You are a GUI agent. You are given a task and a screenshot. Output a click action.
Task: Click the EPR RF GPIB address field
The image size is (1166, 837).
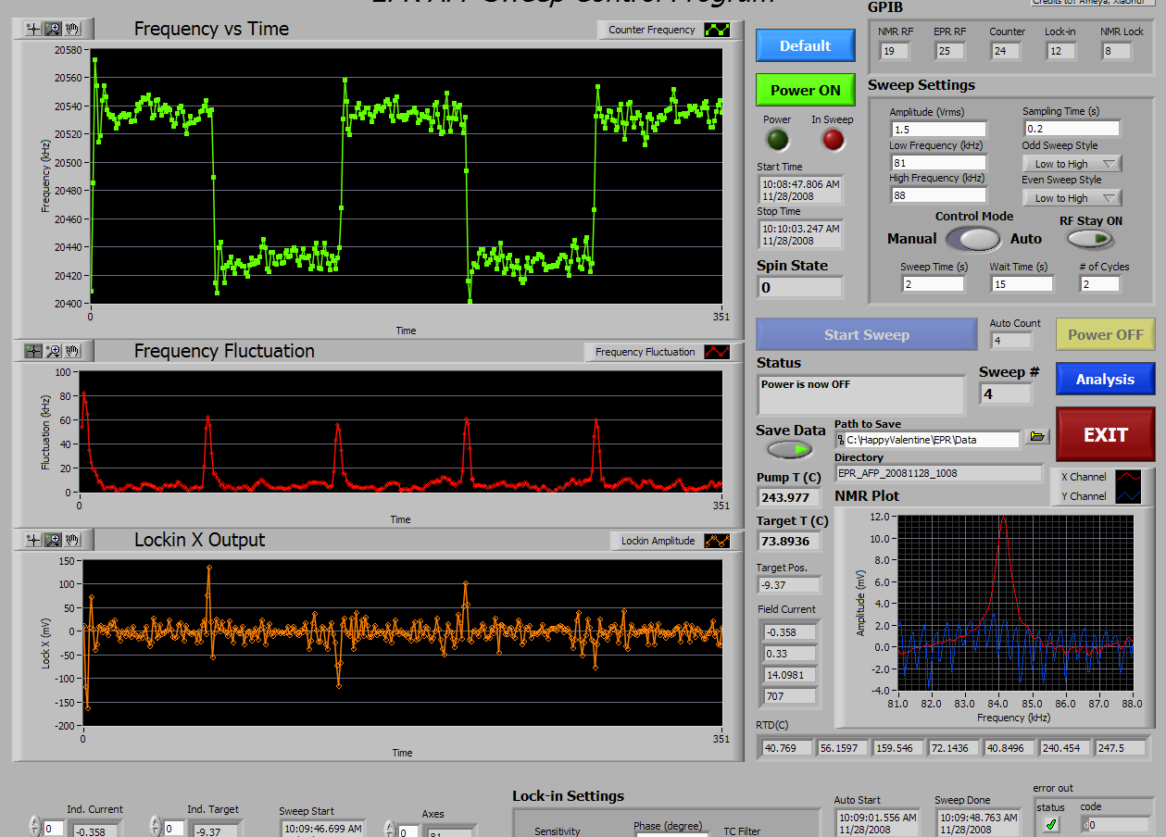[x=949, y=51]
